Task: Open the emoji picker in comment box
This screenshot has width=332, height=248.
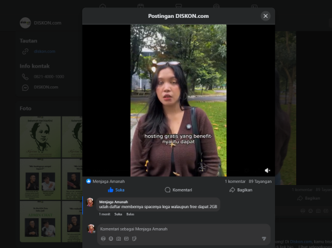Action: click(111, 239)
